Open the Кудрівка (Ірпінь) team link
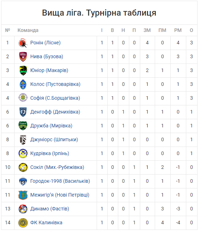Image resolution: width=199 pixels, height=231 pixels. tap(50, 154)
